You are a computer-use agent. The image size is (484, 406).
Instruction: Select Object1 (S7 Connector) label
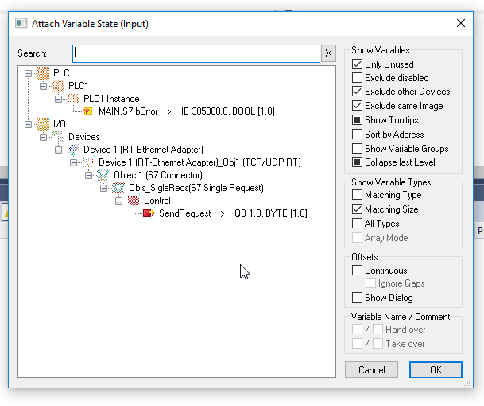[x=158, y=175]
